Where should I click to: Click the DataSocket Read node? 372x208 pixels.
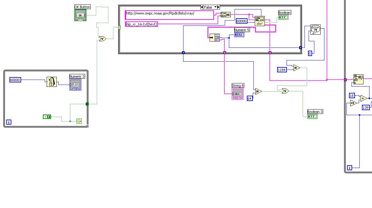(260, 21)
